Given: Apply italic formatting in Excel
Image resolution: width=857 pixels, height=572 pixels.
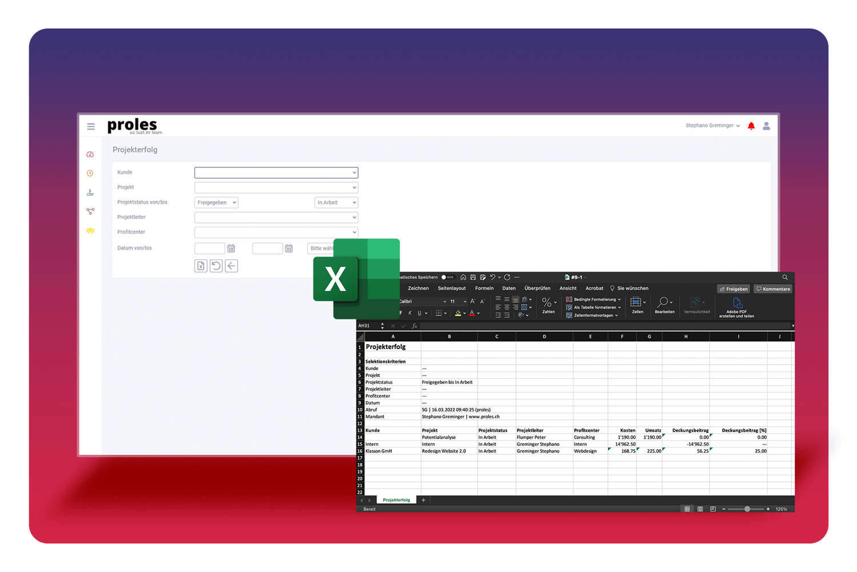Looking at the screenshot, I should pyautogui.click(x=410, y=313).
